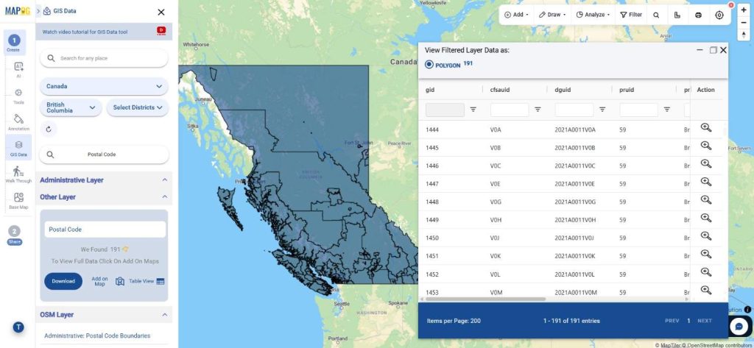Open the AI tool in sidebar
Screen dimensions: 754x348
(x=18, y=69)
